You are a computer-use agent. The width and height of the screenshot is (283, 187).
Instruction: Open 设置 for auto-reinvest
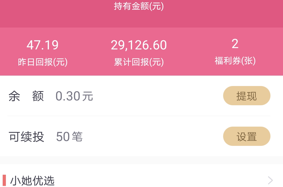click(247, 136)
